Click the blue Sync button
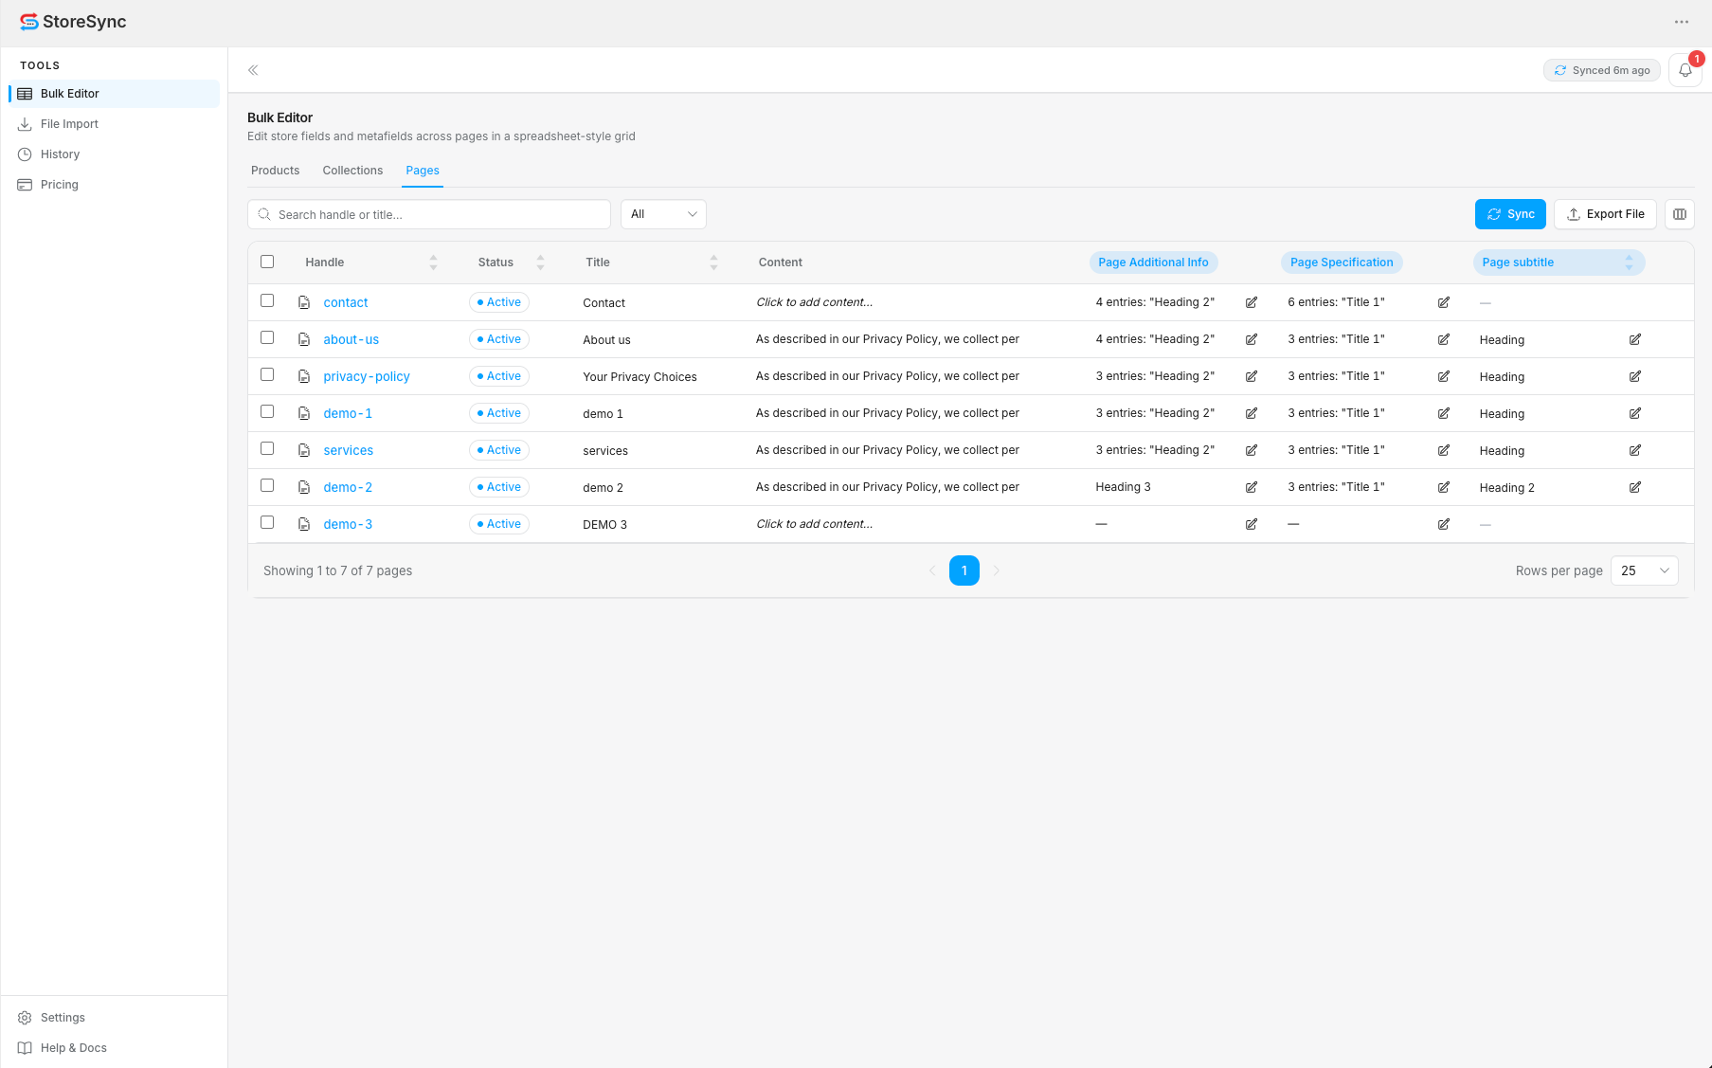 [1510, 214]
